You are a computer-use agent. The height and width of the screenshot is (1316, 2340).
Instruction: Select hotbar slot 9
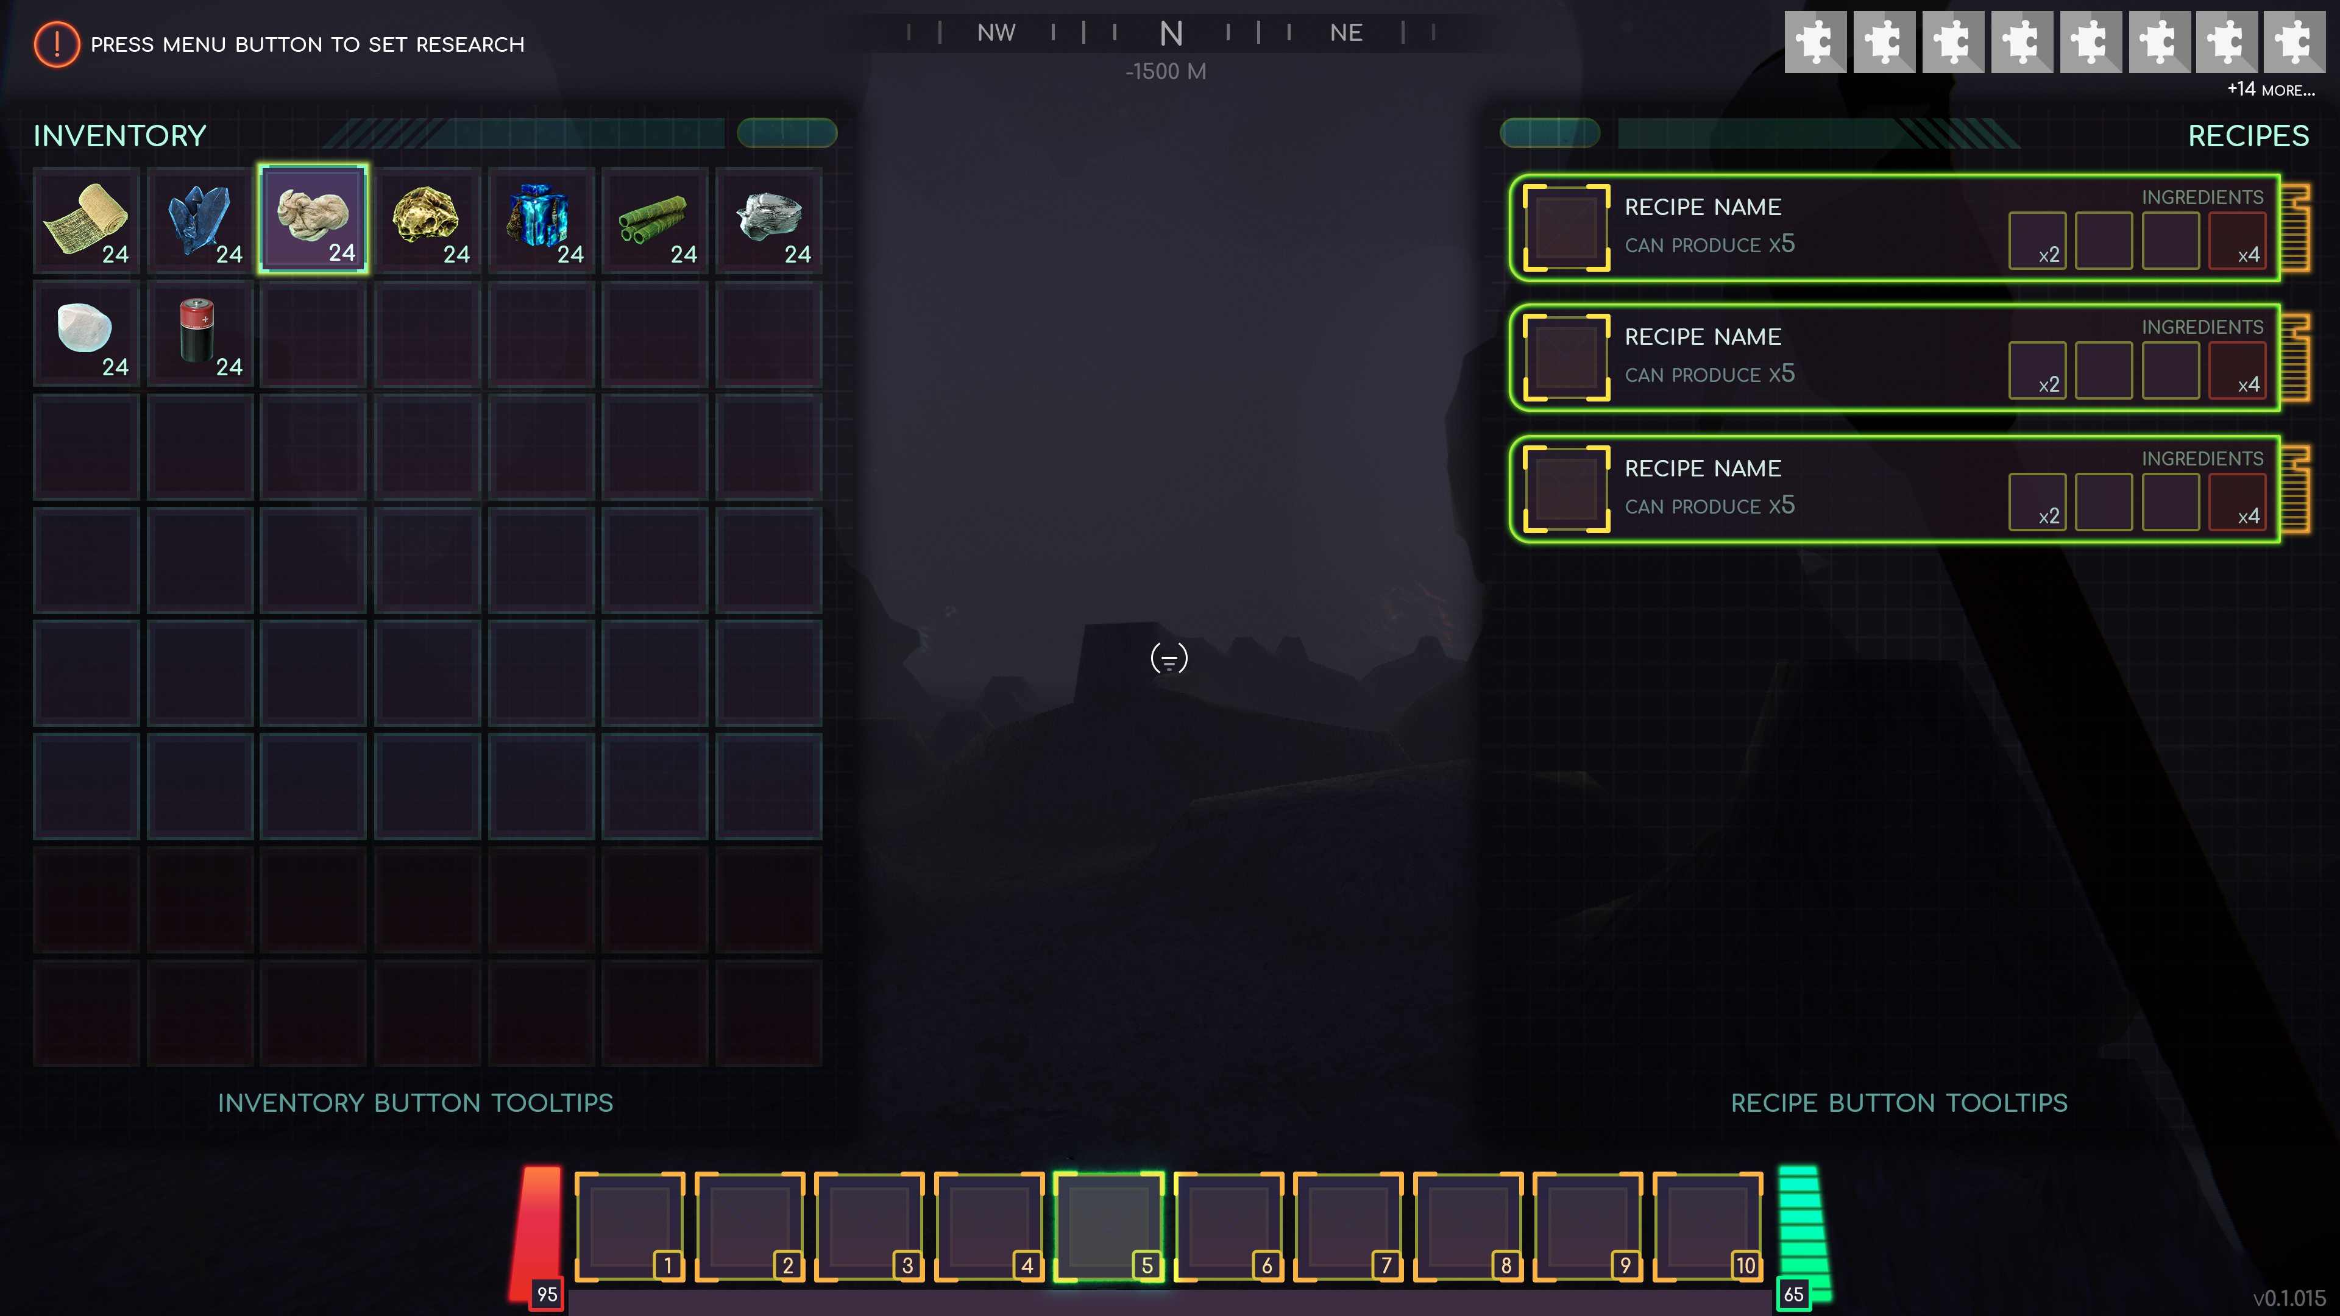coord(1588,1227)
